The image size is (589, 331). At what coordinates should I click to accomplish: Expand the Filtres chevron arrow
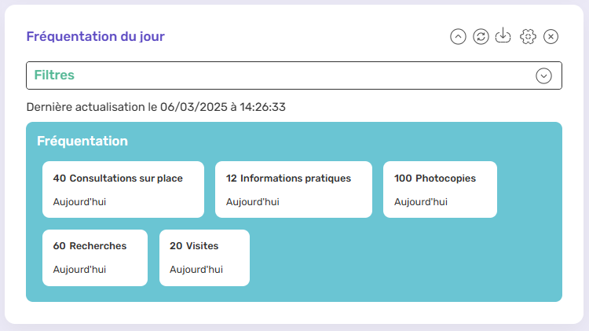[543, 75]
